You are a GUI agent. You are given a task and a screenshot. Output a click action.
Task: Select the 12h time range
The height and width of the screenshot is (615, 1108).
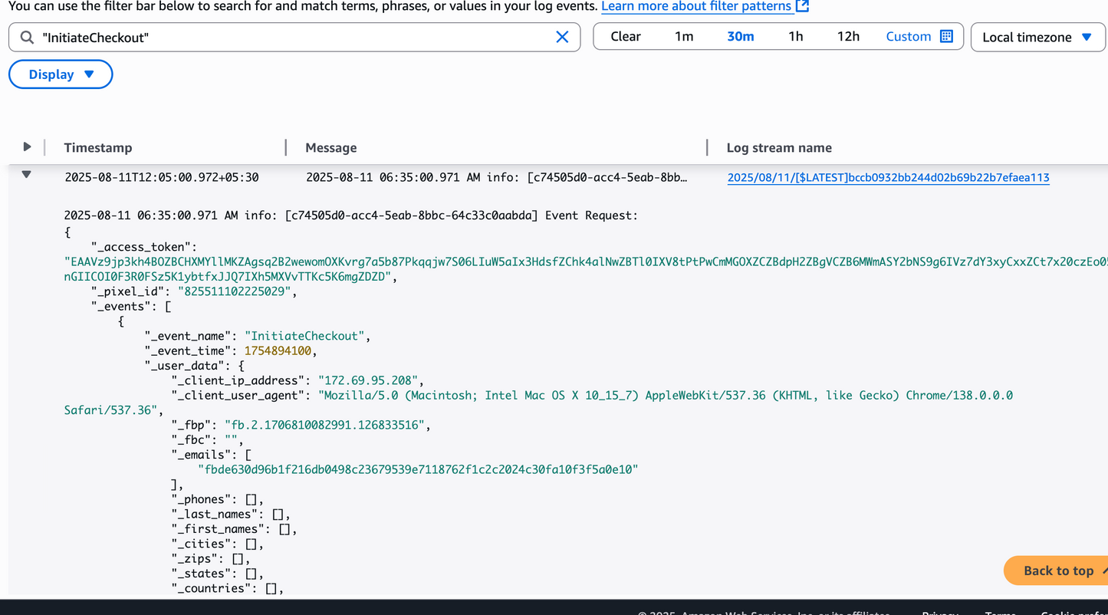pyautogui.click(x=848, y=37)
